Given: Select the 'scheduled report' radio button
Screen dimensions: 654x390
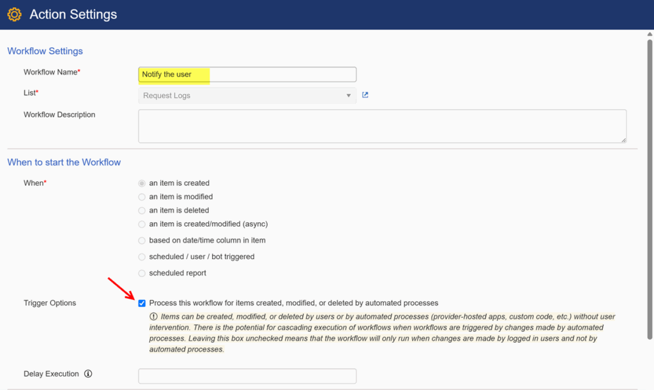Looking at the screenshot, I should (142, 273).
